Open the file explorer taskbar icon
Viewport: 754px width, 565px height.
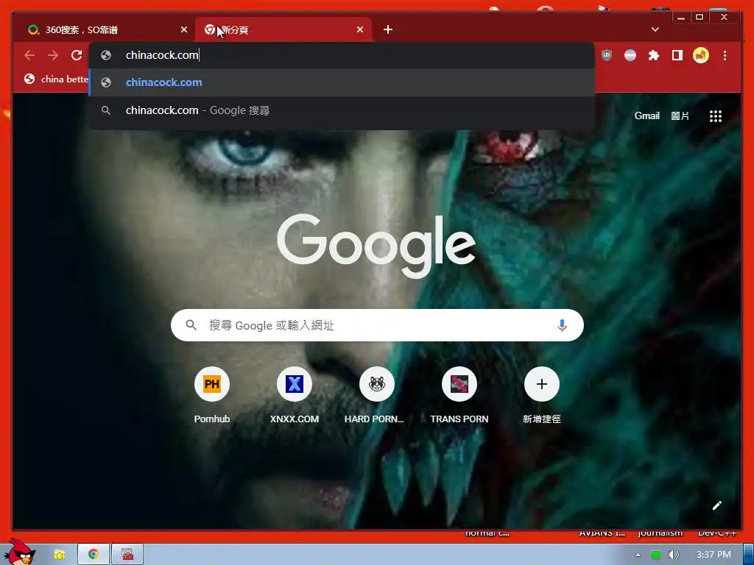(60, 555)
